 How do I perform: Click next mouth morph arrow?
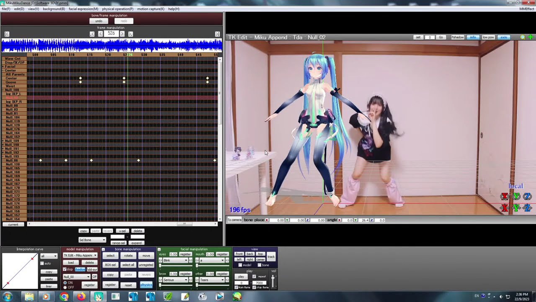227,260
